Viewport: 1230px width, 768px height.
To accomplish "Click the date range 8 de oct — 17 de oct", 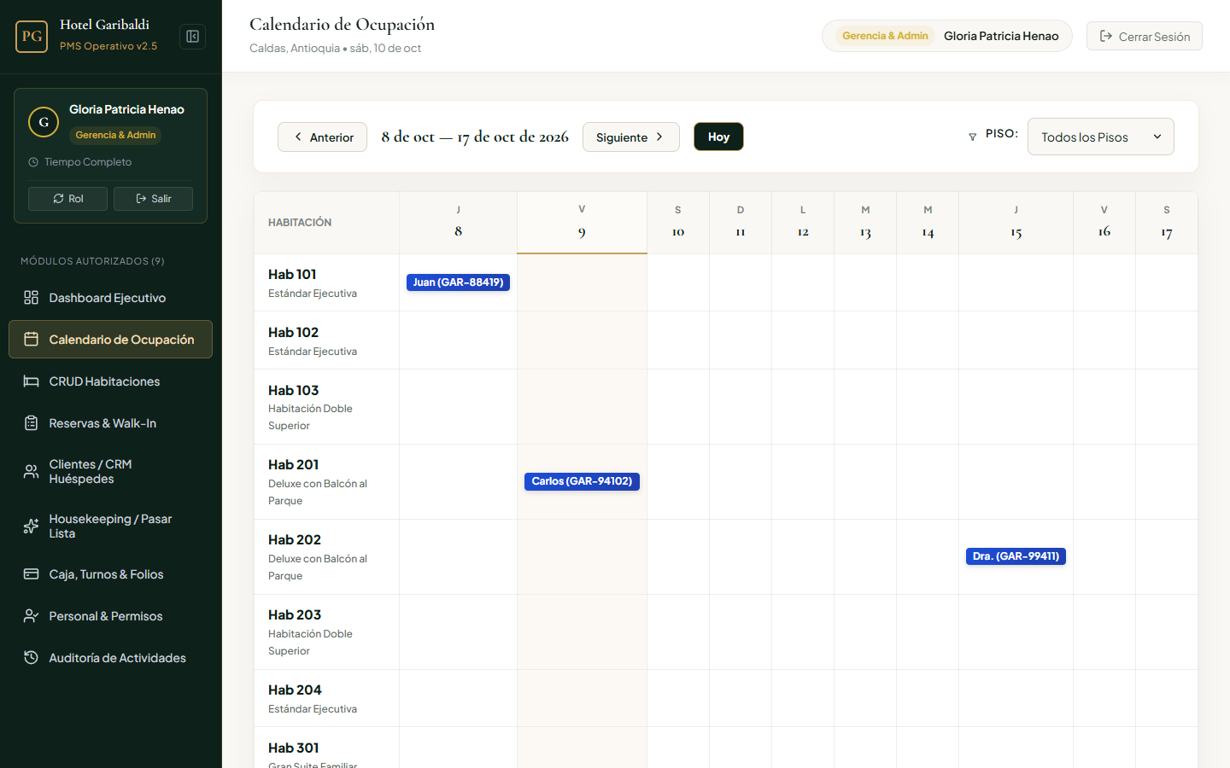I will [475, 137].
